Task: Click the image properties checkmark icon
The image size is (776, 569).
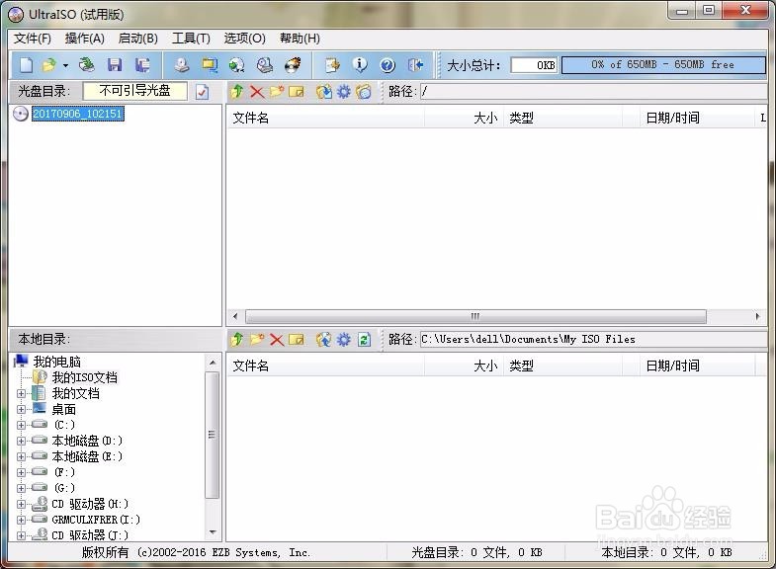Action: point(202,92)
